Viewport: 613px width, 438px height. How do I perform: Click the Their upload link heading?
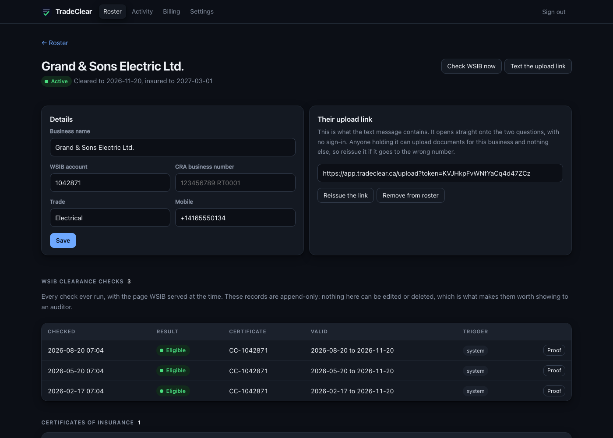[x=345, y=119]
